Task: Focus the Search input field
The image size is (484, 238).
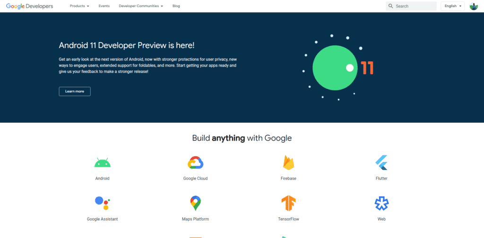Action: click(x=411, y=6)
